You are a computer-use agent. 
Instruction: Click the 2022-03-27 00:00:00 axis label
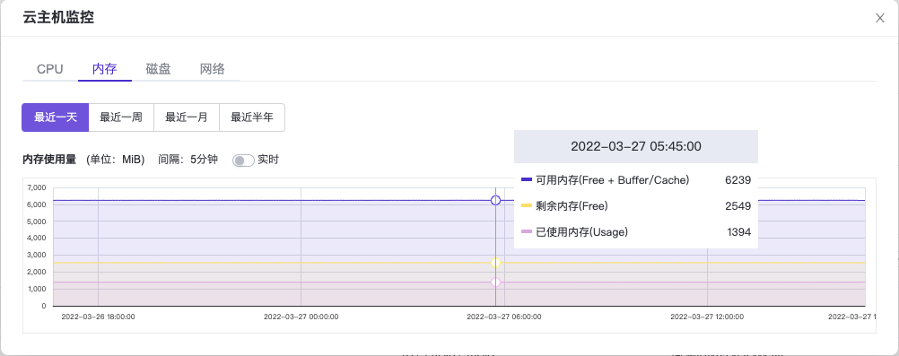[x=301, y=317]
